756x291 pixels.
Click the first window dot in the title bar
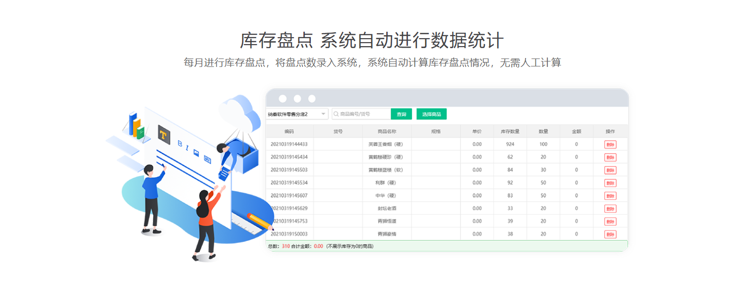click(x=283, y=98)
